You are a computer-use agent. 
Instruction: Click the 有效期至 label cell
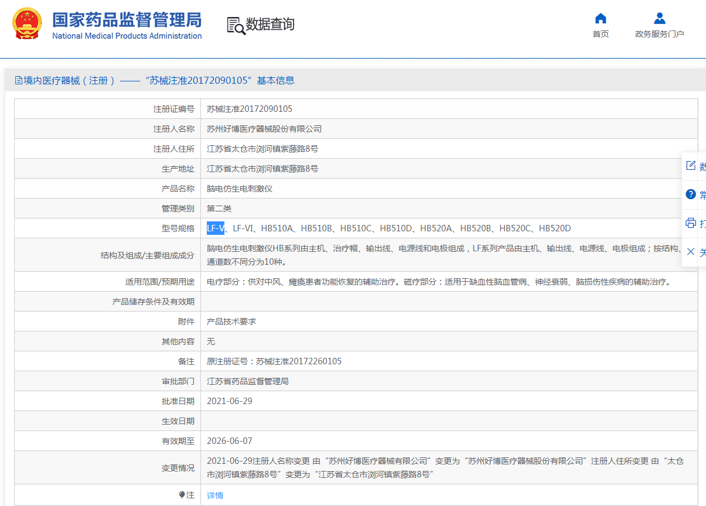pos(108,441)
